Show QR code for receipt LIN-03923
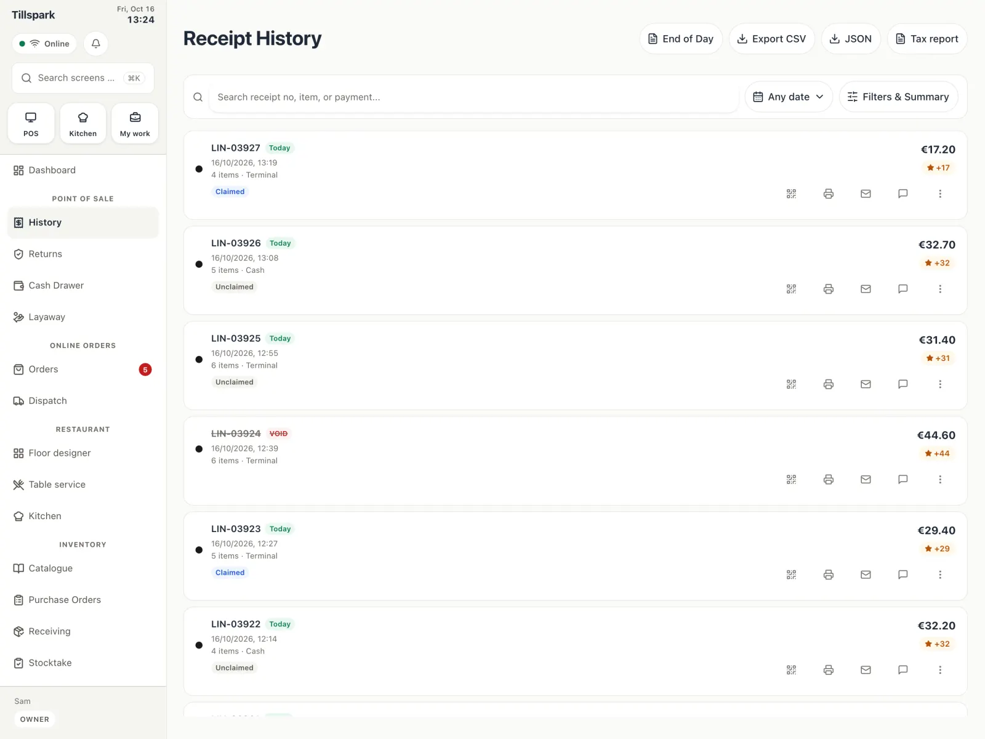 pyautogui.click(x=792, y=575)
